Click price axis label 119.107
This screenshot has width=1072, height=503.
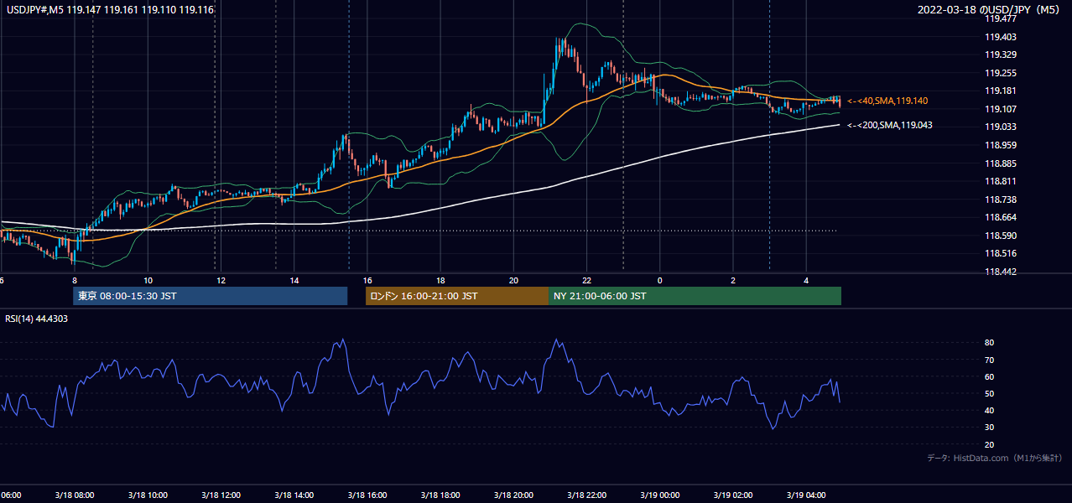click(x=1000, y=109)
